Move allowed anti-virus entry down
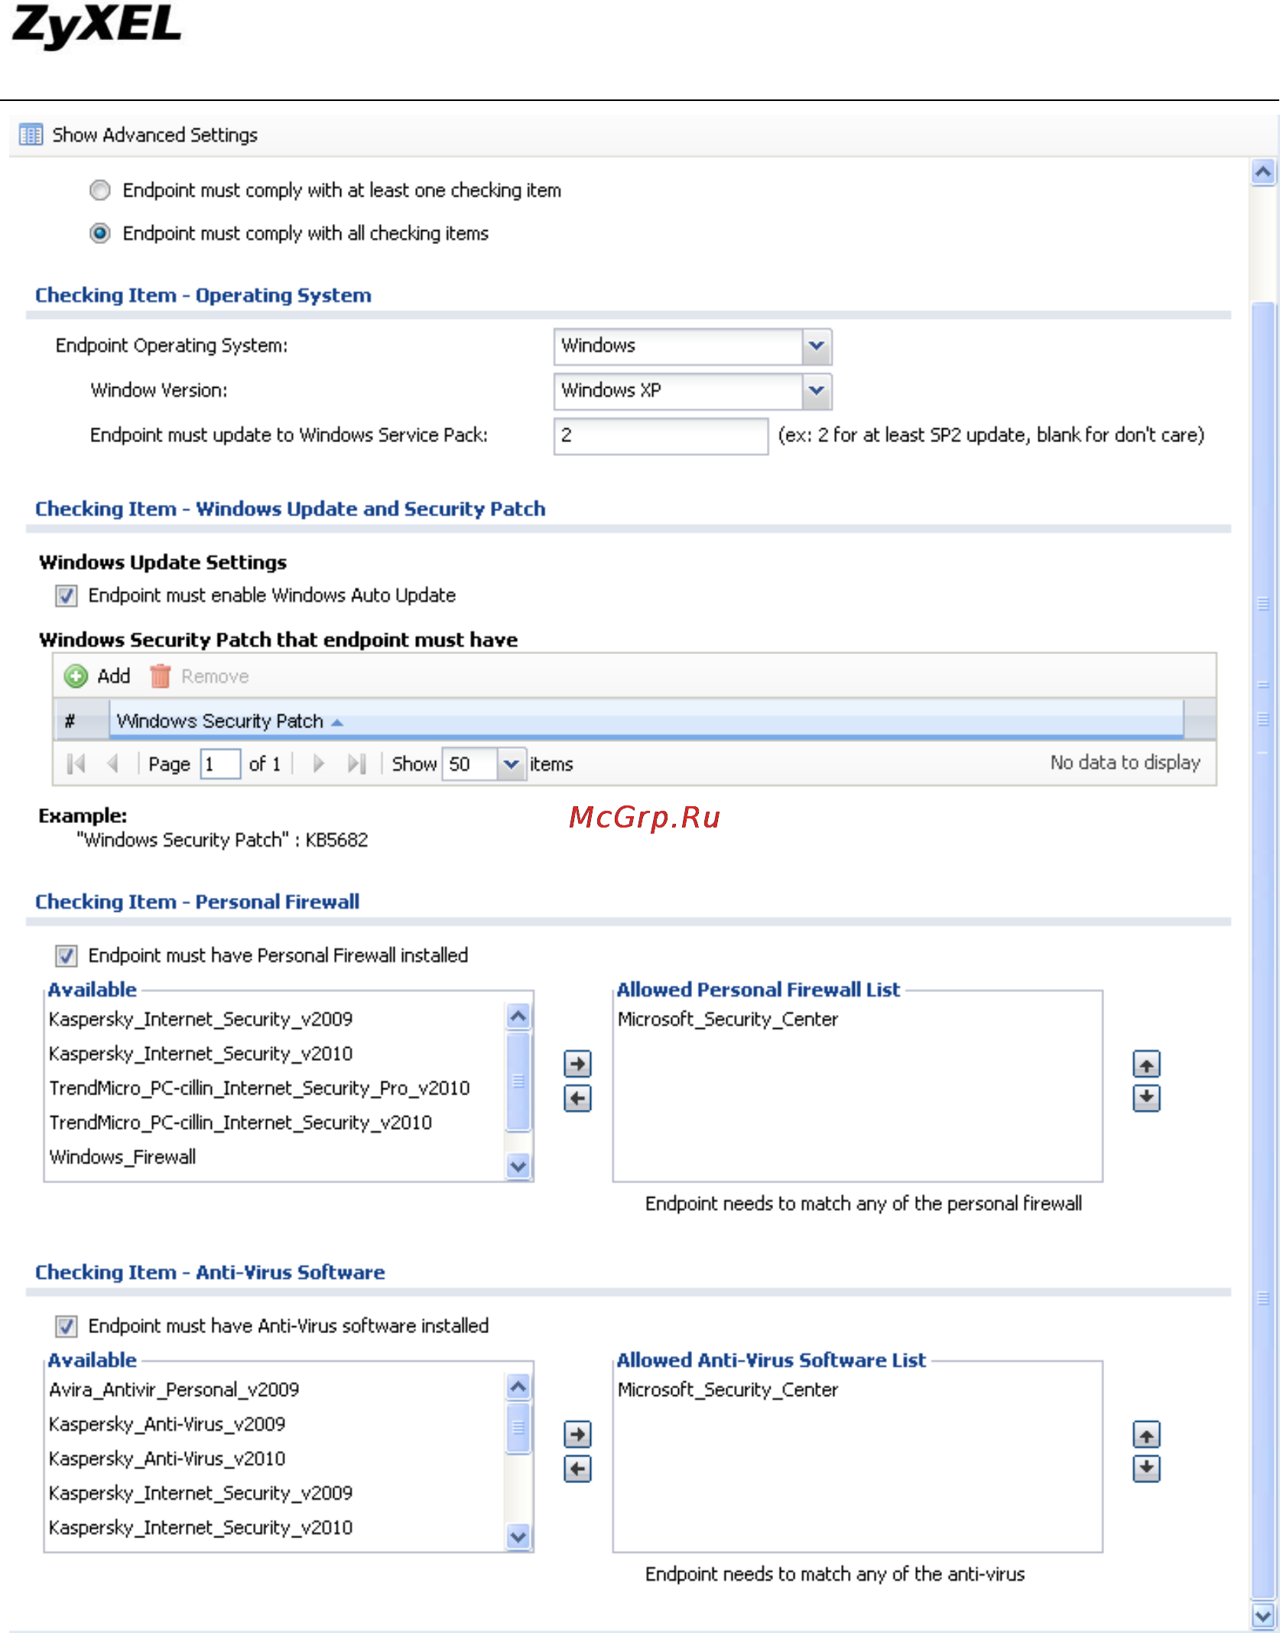The image size is (1280, 1633). point(1145,1469)
